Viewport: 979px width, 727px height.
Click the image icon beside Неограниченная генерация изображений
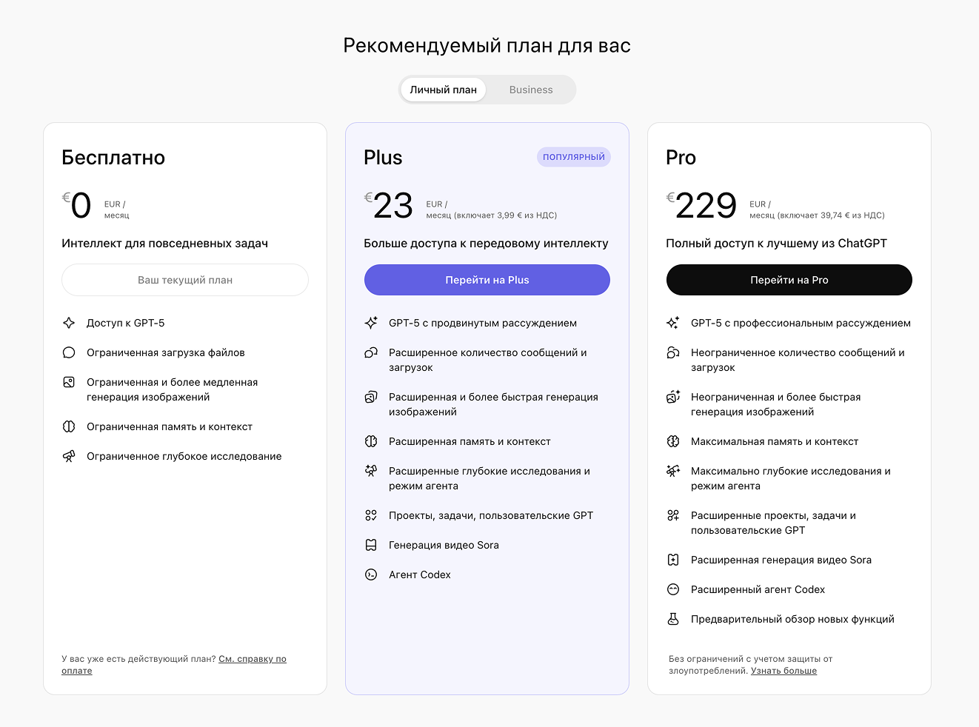pyautogui.click(x=673, y=397)
